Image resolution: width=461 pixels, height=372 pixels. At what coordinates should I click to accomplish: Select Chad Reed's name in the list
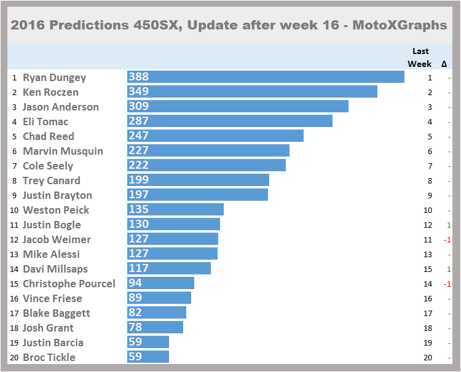tap(48, 136)
